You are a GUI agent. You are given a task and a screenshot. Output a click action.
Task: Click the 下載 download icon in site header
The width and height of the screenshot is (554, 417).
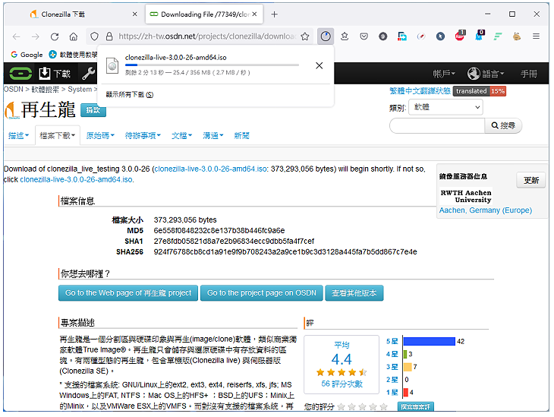point(55,74)
